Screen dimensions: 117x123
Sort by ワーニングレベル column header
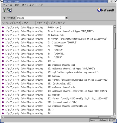pyautogui.click(x=11, y=23)
